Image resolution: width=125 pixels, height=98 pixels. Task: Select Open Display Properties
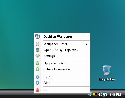coord(62,50)
